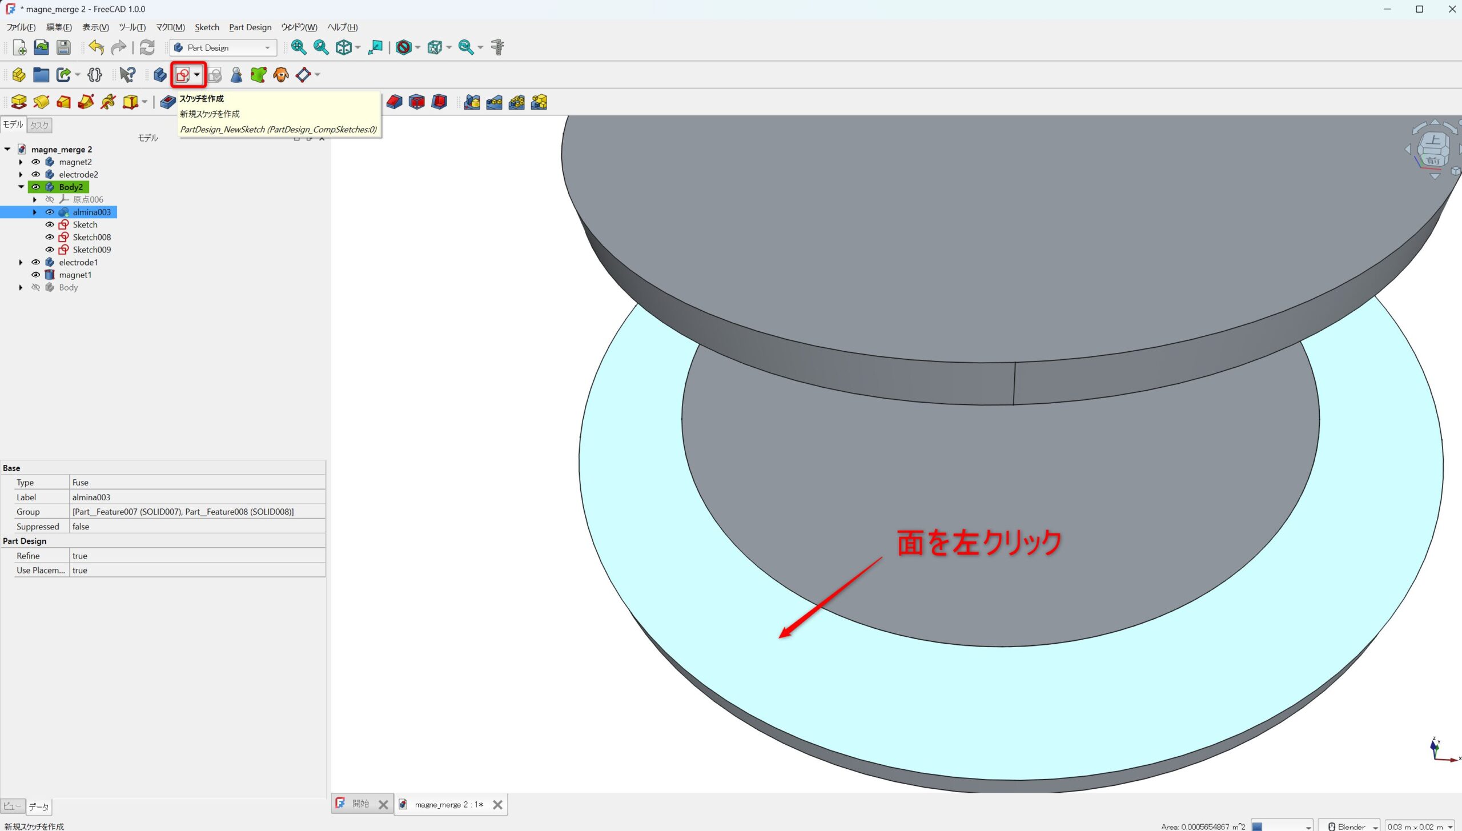This screenshot has width=1462, height=831.
Task: Expand the almina003 tree node
Action: 35,212
